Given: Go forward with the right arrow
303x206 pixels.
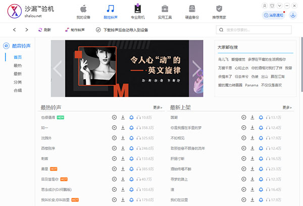Looking at the screenshot, I should (x=27, y=30).
